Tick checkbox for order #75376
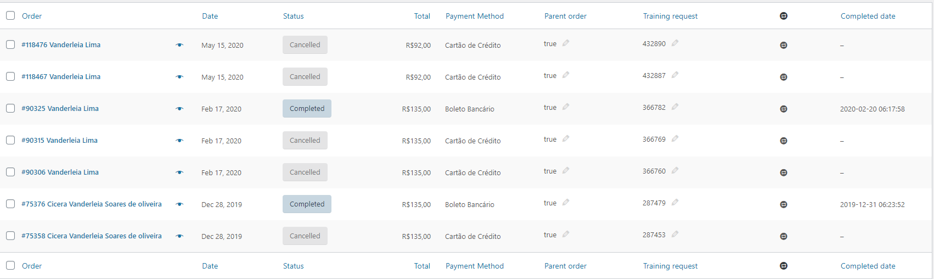934x279 pixels. point(10,204)
